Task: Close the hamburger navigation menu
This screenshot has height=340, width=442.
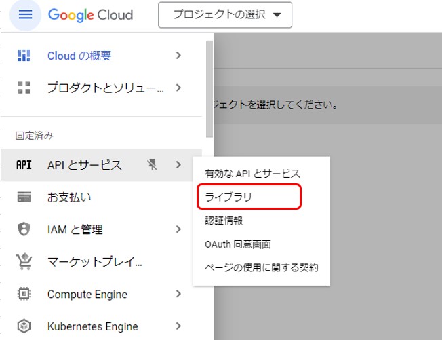Action: click(x=25, y=14)
